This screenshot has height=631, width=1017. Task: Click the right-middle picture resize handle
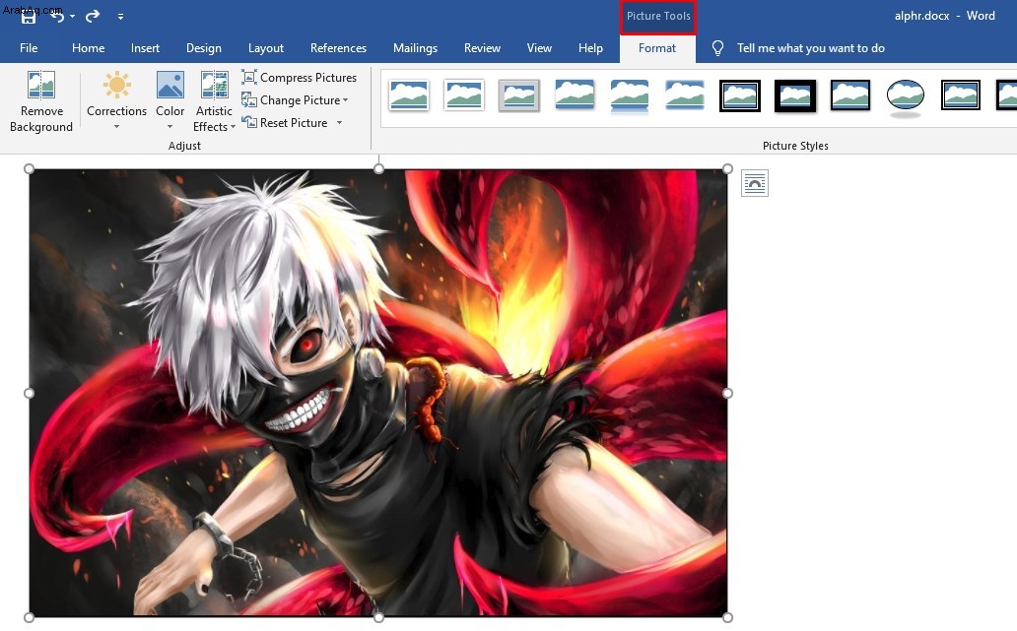(x=727, y=393)
